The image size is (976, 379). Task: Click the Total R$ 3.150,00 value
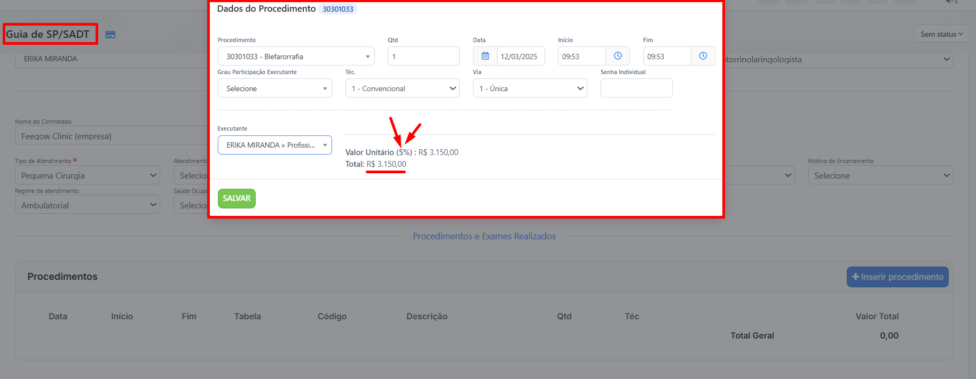click(x=386, y=164)
